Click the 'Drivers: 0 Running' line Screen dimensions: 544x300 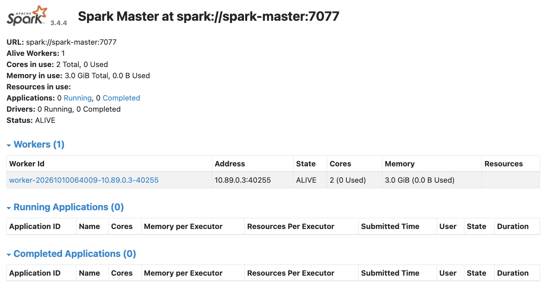[x=64, y=109]
